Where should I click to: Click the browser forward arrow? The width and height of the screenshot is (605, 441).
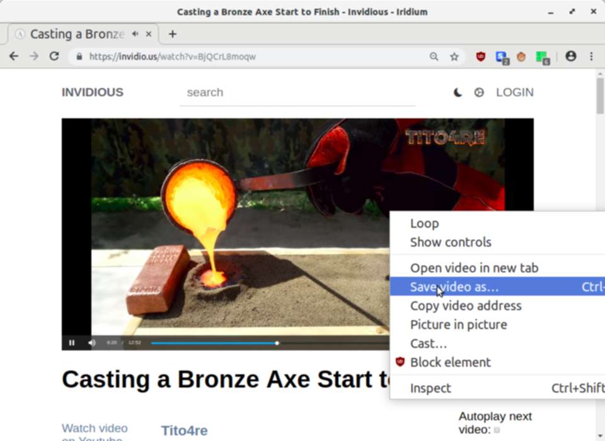pyautogui.click(x=34, y=56)
